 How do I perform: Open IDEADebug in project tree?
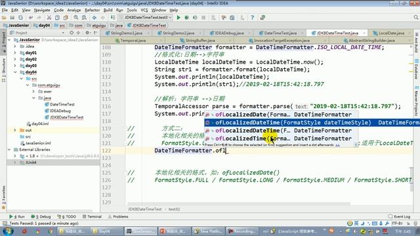click(60, 111)
